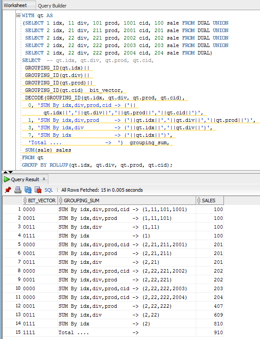Select the 'Total ....' grouping cell

click(x=127, y=332)
